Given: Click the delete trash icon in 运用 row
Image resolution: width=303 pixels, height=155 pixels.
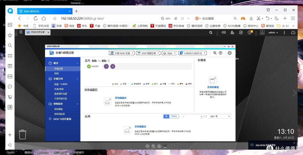Looking at the screenshot, I should click(x=206, y=116).
